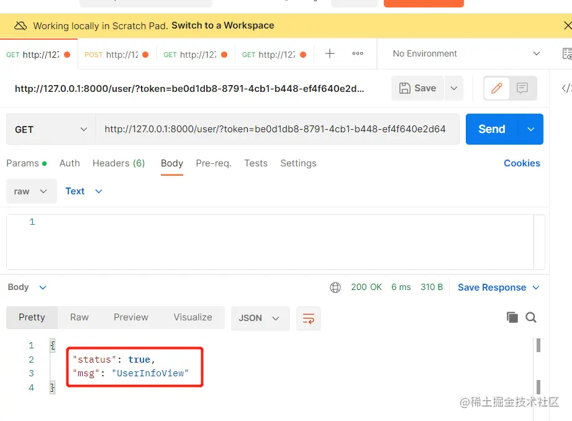Screen dimensions: 572x421
Task: Select the Pretty response view
Action: click(32, 317)
